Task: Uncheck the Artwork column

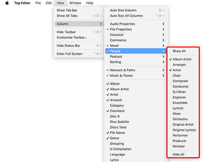Action: click(136, 100)
